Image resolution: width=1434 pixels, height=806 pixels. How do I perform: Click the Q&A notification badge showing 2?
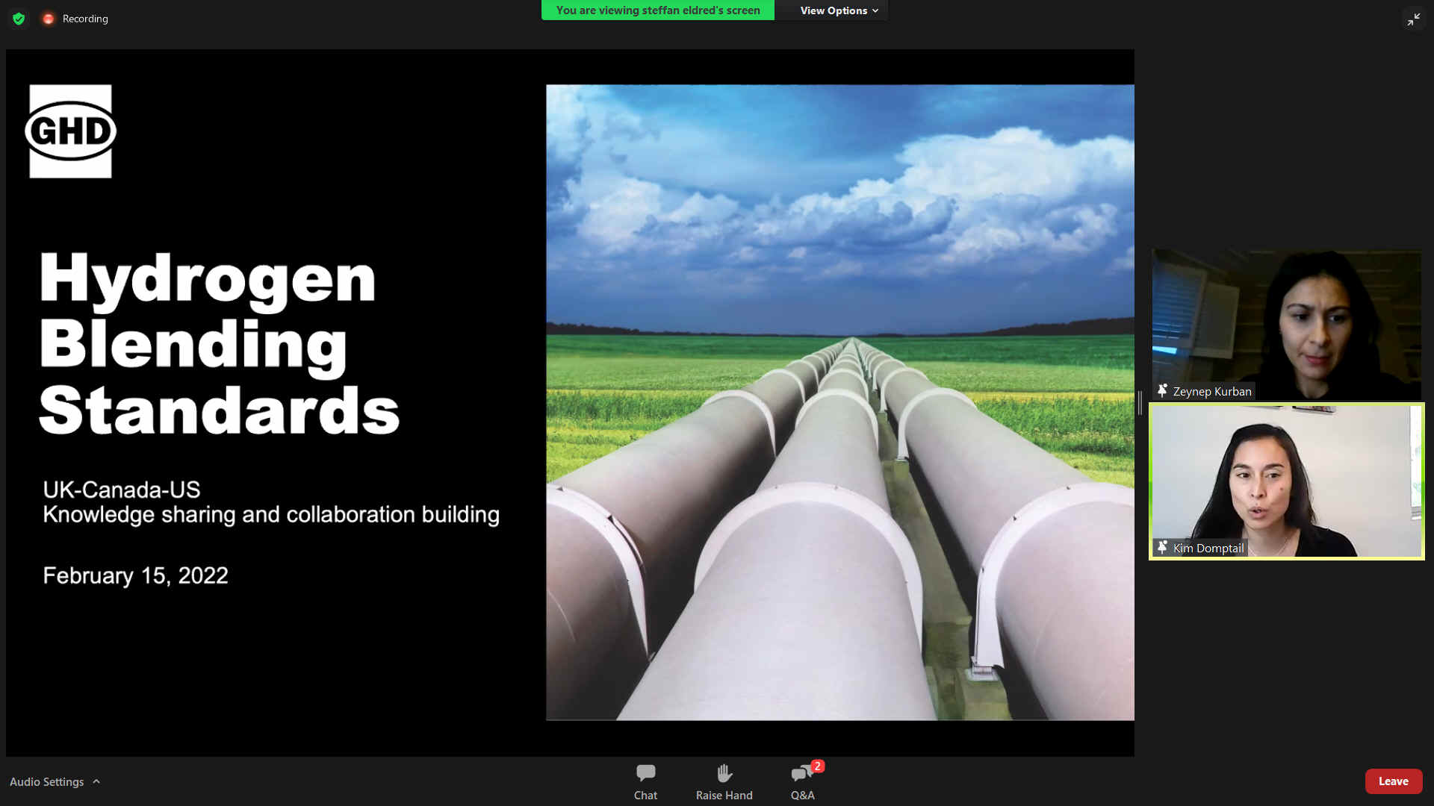click(818, 766)
